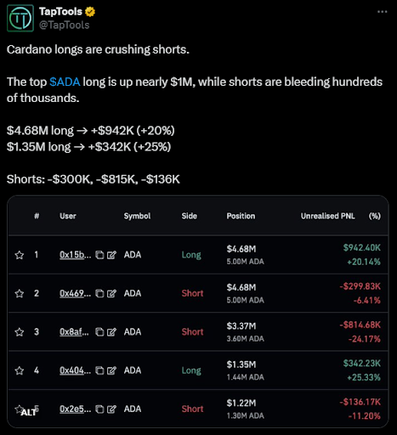Open the three-dot more options menu
This screenshot has width=397, height=435.
(x=382, y=12)
